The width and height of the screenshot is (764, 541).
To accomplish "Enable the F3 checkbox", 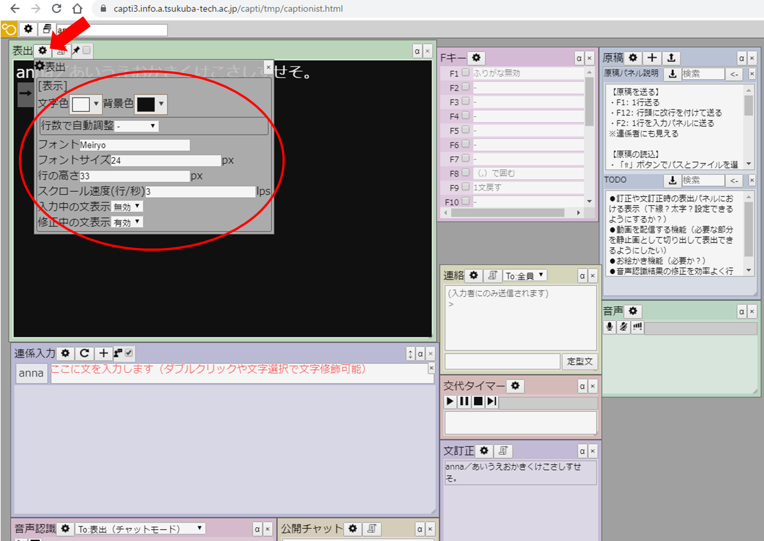I will point(465,101).
